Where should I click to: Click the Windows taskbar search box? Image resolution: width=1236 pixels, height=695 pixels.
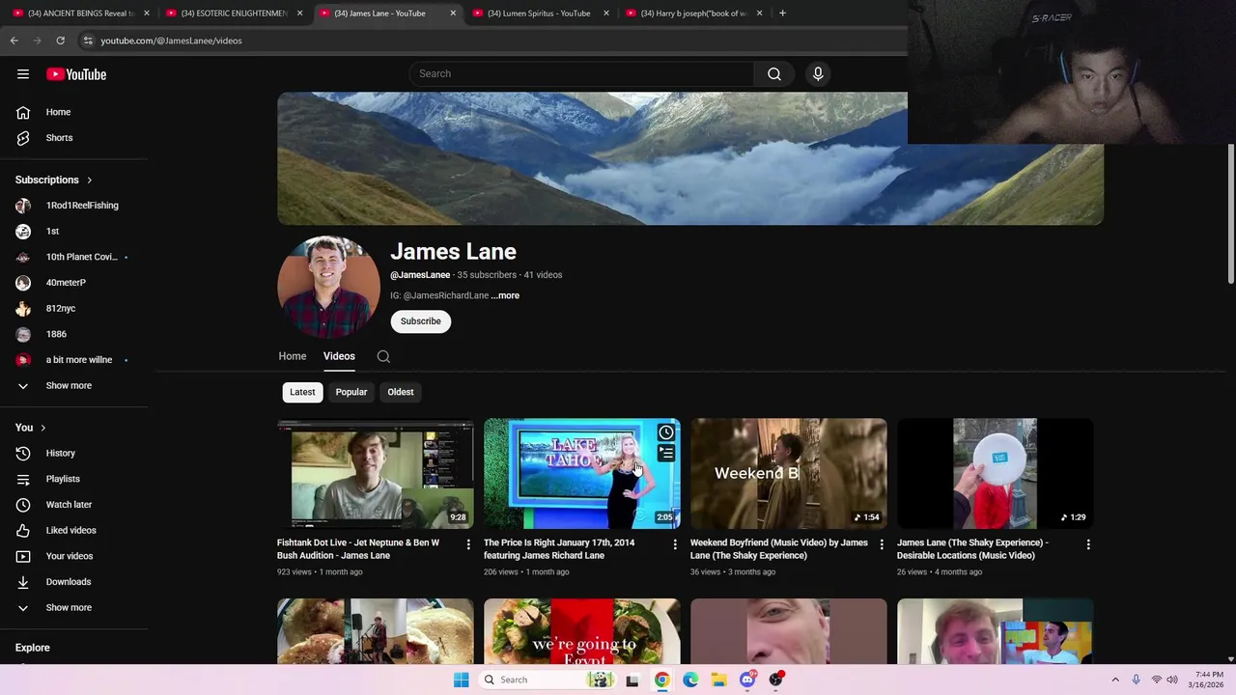pos(548,680)
